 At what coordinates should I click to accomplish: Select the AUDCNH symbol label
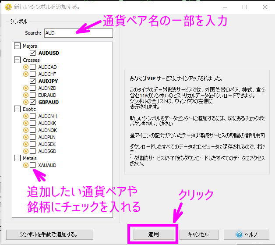[48, 116]
